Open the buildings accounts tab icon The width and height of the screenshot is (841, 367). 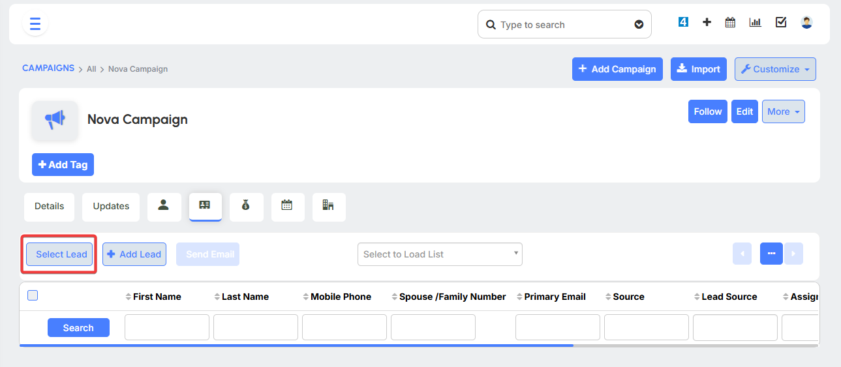328,206
